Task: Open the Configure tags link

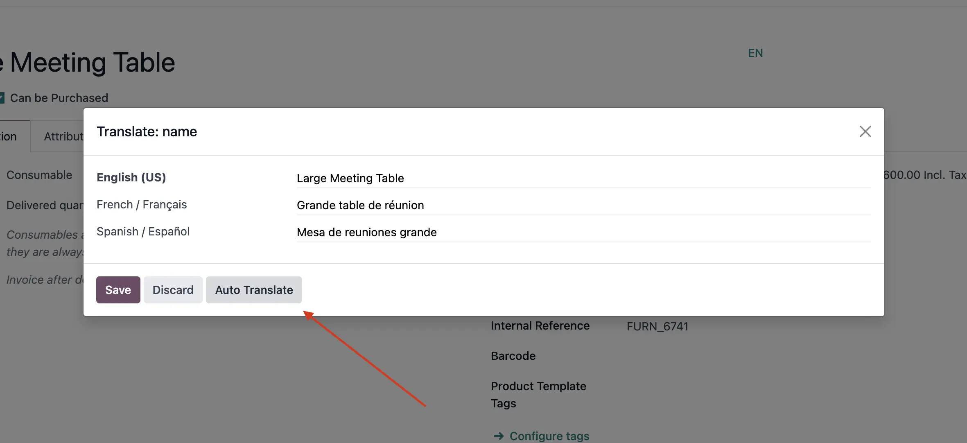Action: [x=549, y=436]
